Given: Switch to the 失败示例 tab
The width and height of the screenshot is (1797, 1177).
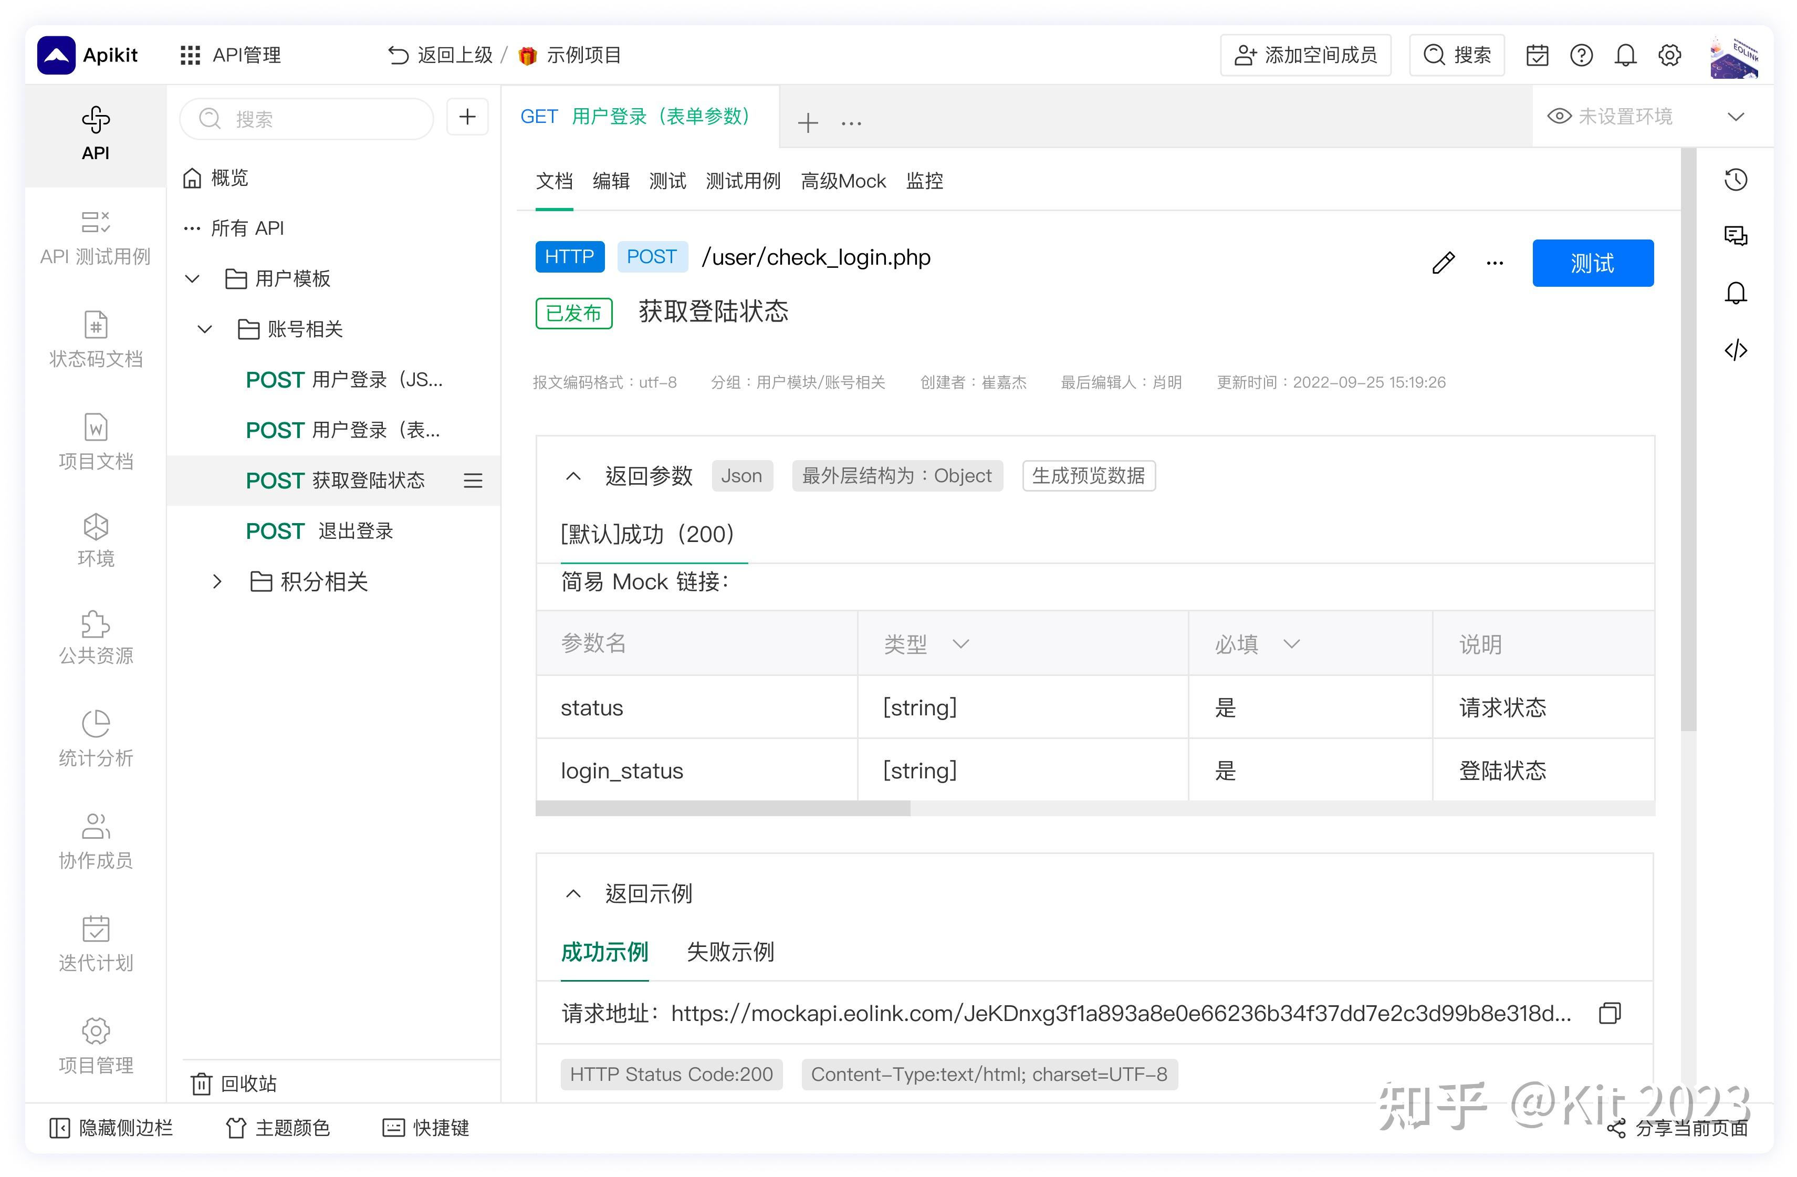Looking at the screenshot, I should (729, 953).
